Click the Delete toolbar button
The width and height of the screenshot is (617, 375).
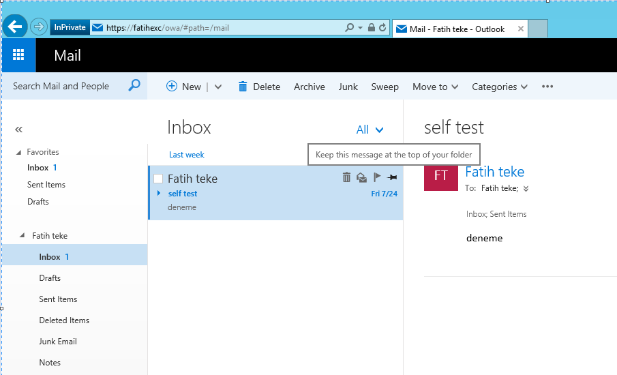(x=259, y=87)
